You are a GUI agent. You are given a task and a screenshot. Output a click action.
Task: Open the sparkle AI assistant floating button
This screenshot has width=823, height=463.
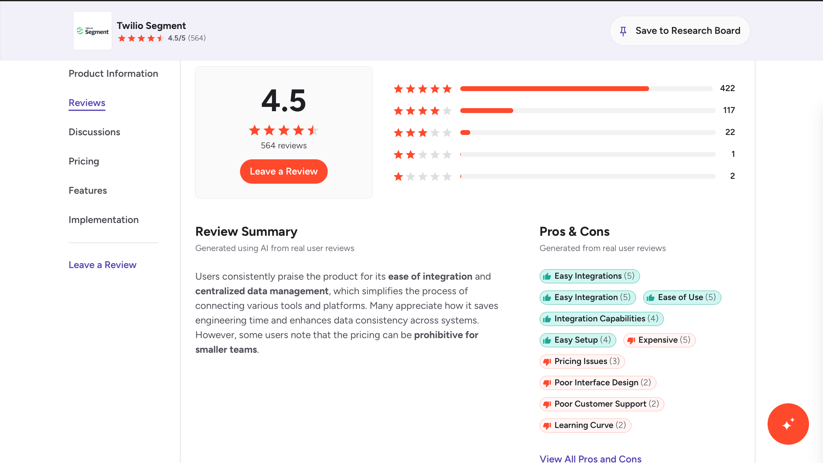pos(788,424)
